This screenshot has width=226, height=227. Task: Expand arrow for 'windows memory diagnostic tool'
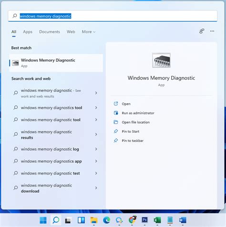(x=96, y=119)
